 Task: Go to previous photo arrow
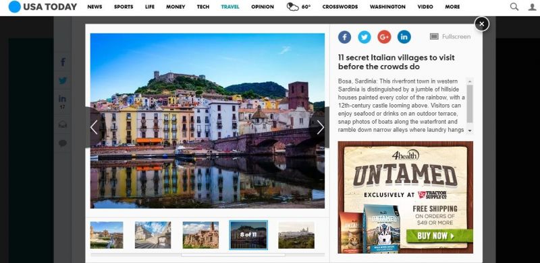(94, 127)
